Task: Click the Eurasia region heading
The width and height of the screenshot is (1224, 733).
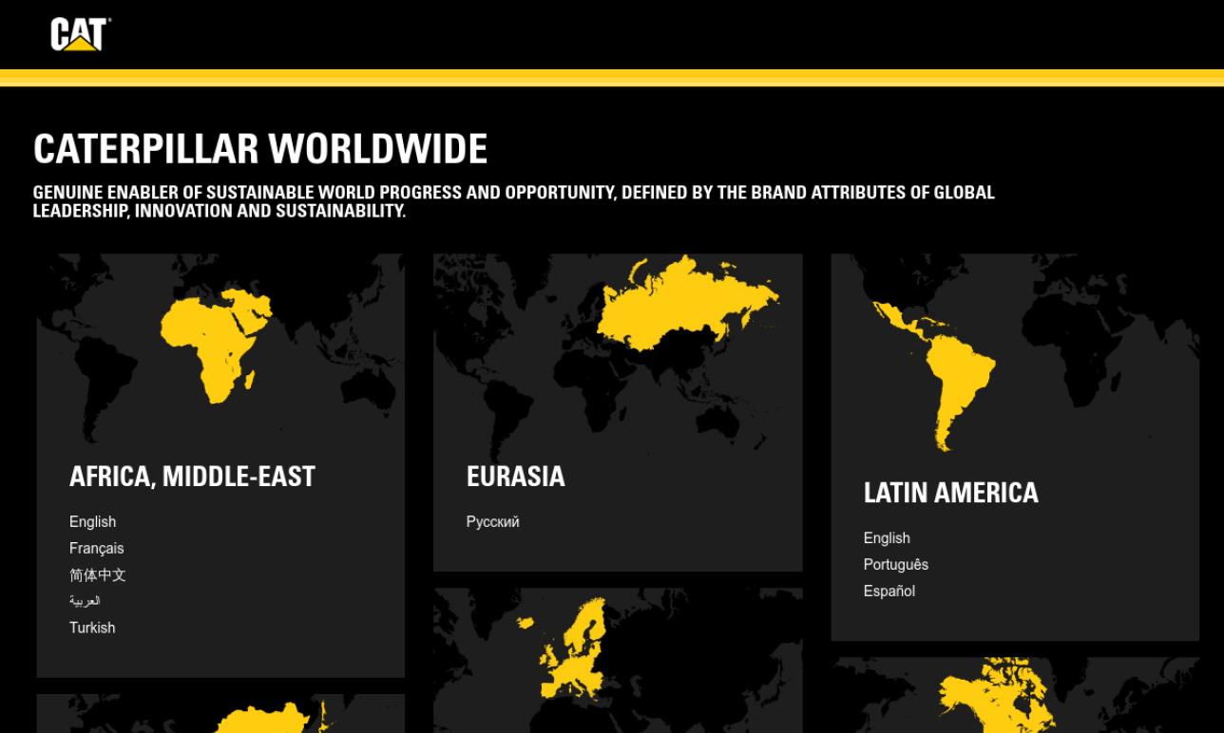Action: pos(516,476)
